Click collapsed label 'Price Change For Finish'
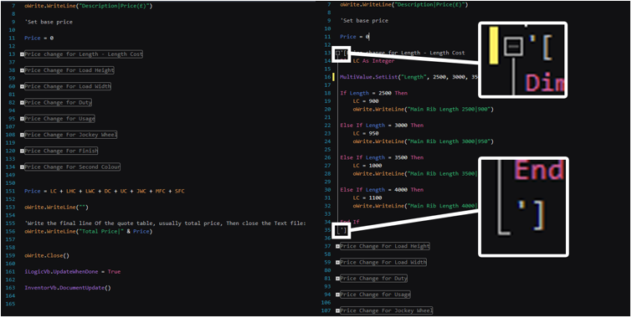The height and width of the screenshot is (318, 632). 61,151
